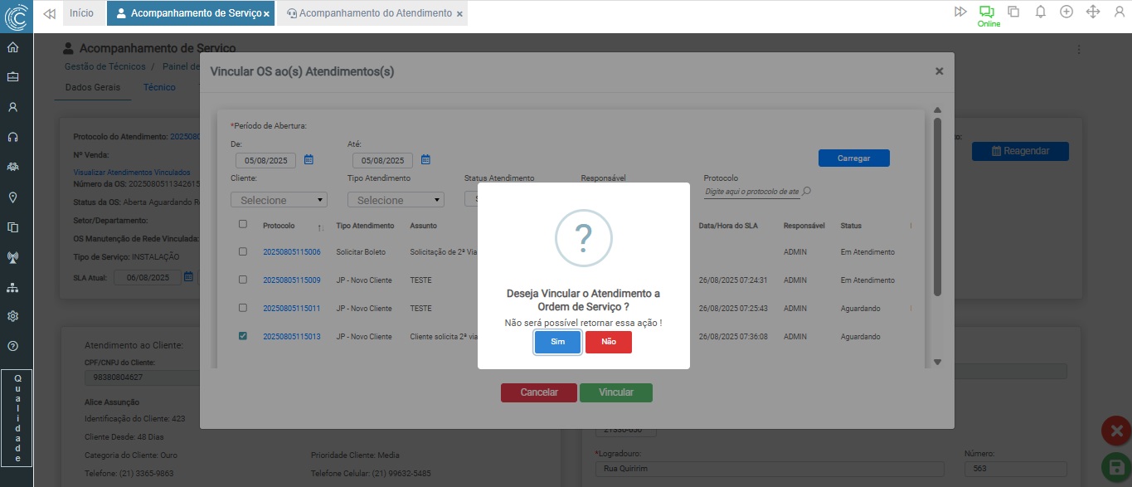The width and height of the screenshot is (1132, 487).
Task: Open calendar picker for the Até date
Action: click(425, 159)
